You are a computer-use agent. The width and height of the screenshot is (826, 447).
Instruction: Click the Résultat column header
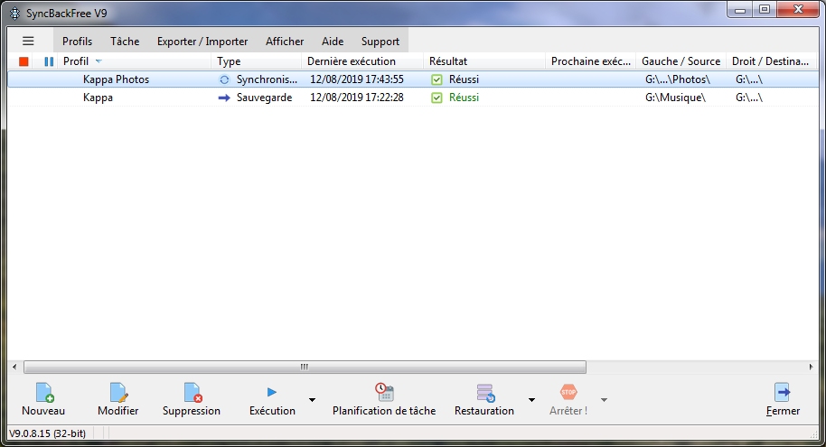tap(484, 61)
